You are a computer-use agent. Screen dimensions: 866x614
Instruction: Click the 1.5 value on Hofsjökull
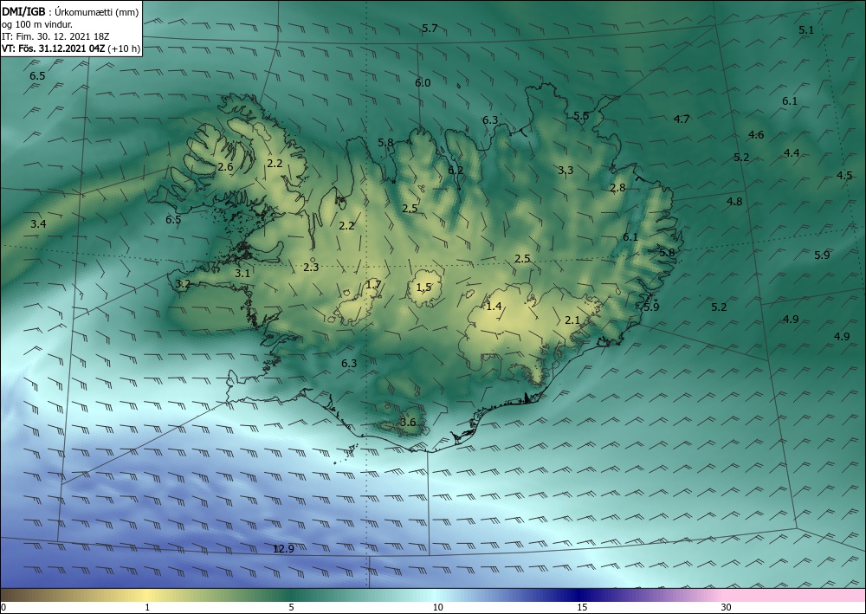(424, 288)
